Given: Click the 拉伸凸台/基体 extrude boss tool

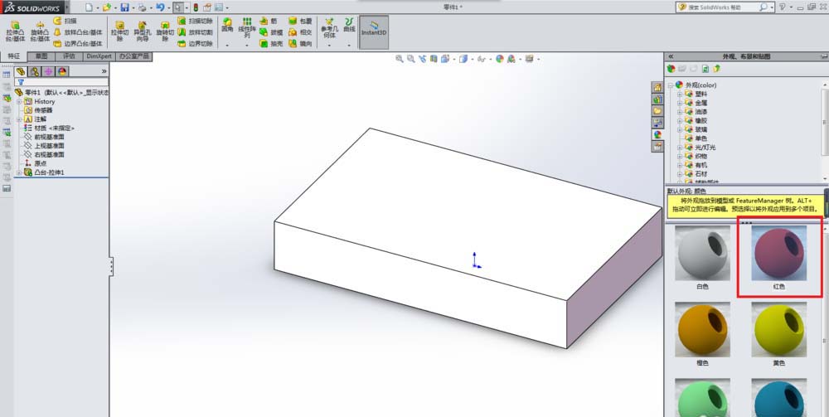Looking at the screenshot, I should tap(15, 32).
